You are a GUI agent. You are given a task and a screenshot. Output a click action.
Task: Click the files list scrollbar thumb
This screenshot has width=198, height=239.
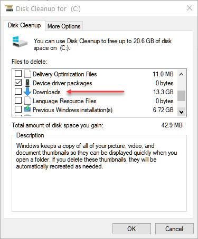click(181, 96)
